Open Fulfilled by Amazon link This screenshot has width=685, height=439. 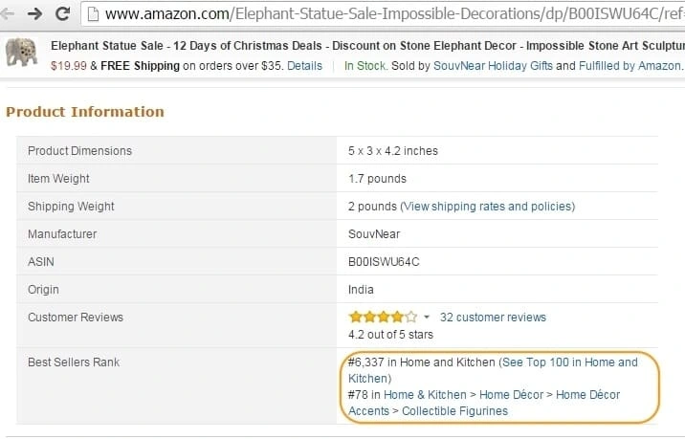(x=630, y=66)
